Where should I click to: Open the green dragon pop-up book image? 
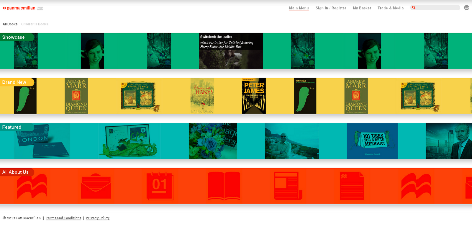coord(130,141)
